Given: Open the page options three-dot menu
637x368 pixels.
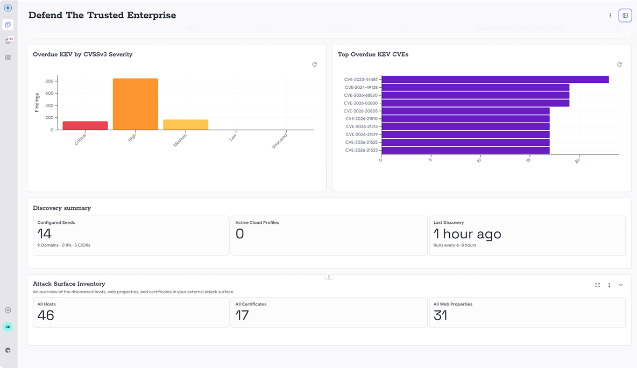Looking at the screenshot, I should click(x=610, y=16).
